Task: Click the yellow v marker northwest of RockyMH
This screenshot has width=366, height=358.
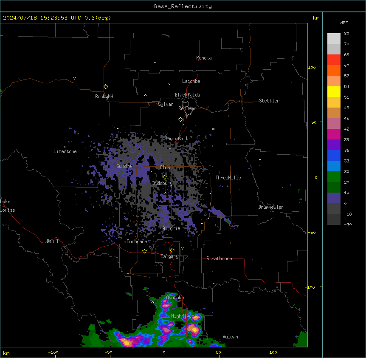Action: point(74,78)
